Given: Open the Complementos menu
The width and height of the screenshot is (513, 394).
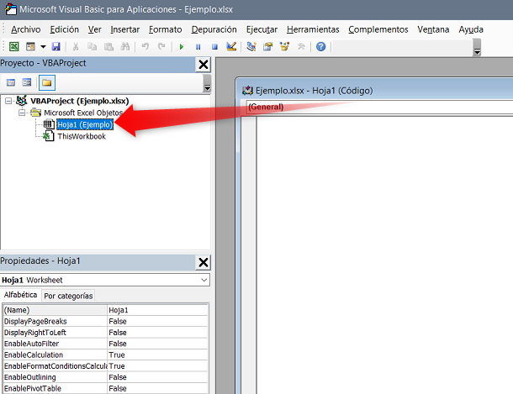Looking at the screenshot, I should [x=378, y=29].
